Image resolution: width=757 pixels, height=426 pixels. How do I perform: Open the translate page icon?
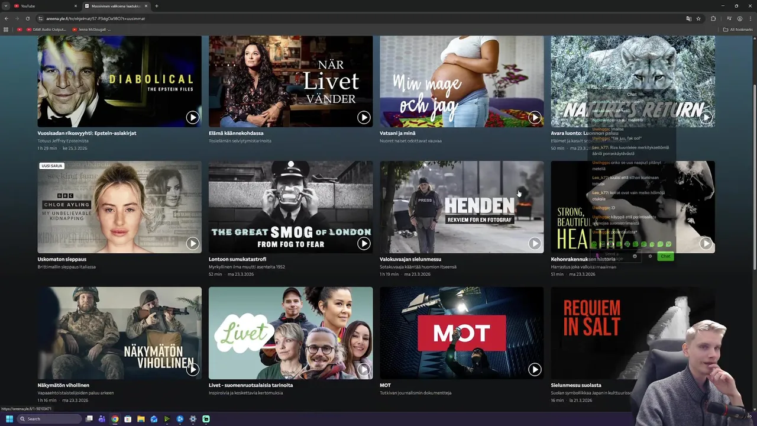[x=689, y=18]
